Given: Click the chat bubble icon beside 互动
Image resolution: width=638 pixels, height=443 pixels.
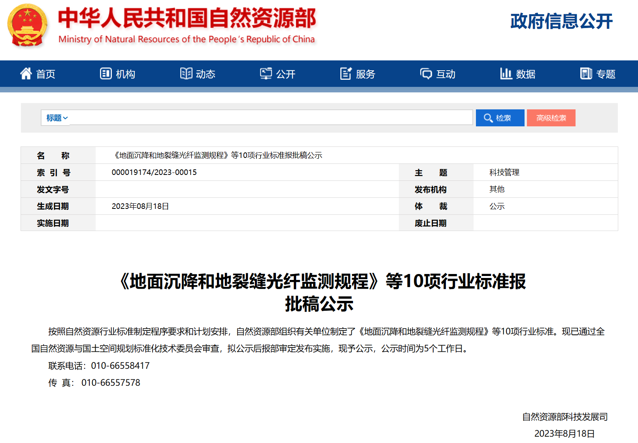Looking at the screenshot, I should pos(426,73).
